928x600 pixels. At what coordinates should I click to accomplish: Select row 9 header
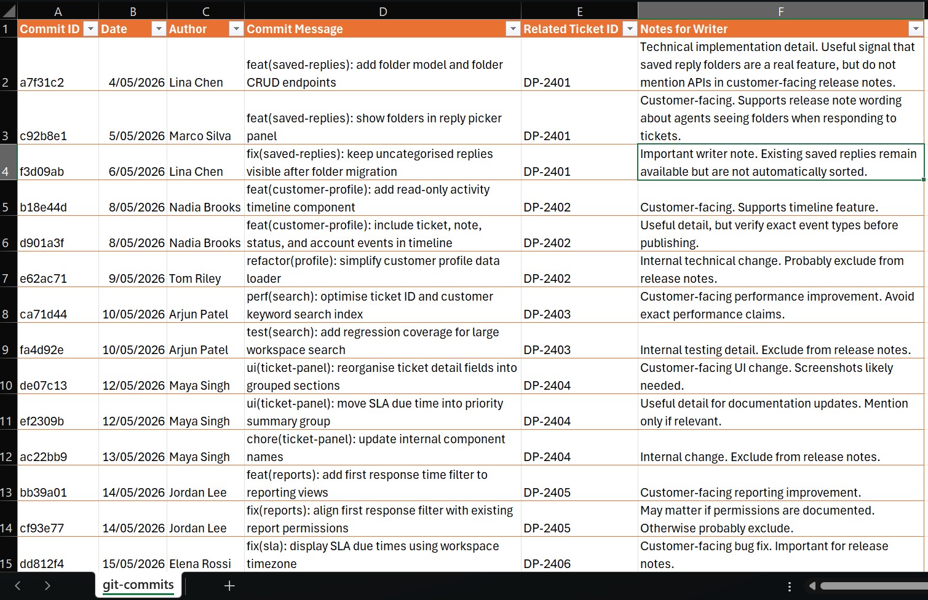(x=9, y=341)
